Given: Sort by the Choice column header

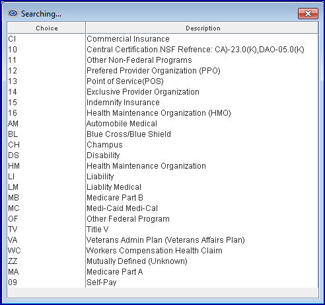Looking at the screenshot, I should tap(46, 28).
